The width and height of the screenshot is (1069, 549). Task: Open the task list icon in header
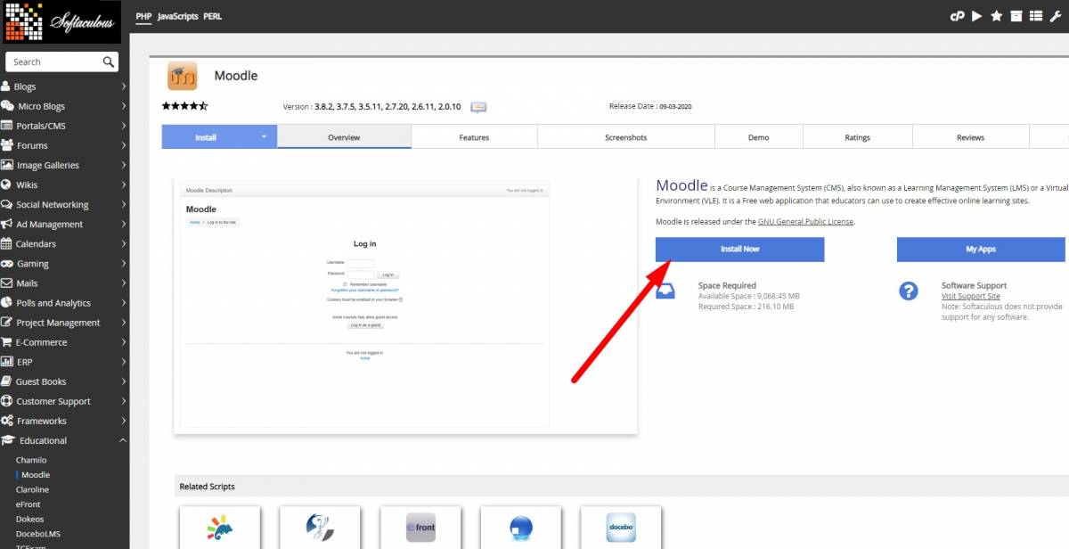pos(1035,16)
